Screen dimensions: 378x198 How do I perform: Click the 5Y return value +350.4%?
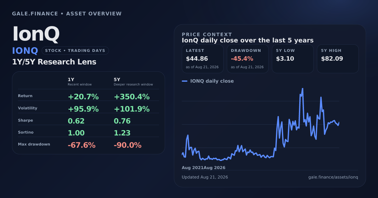tap(132, 97)
